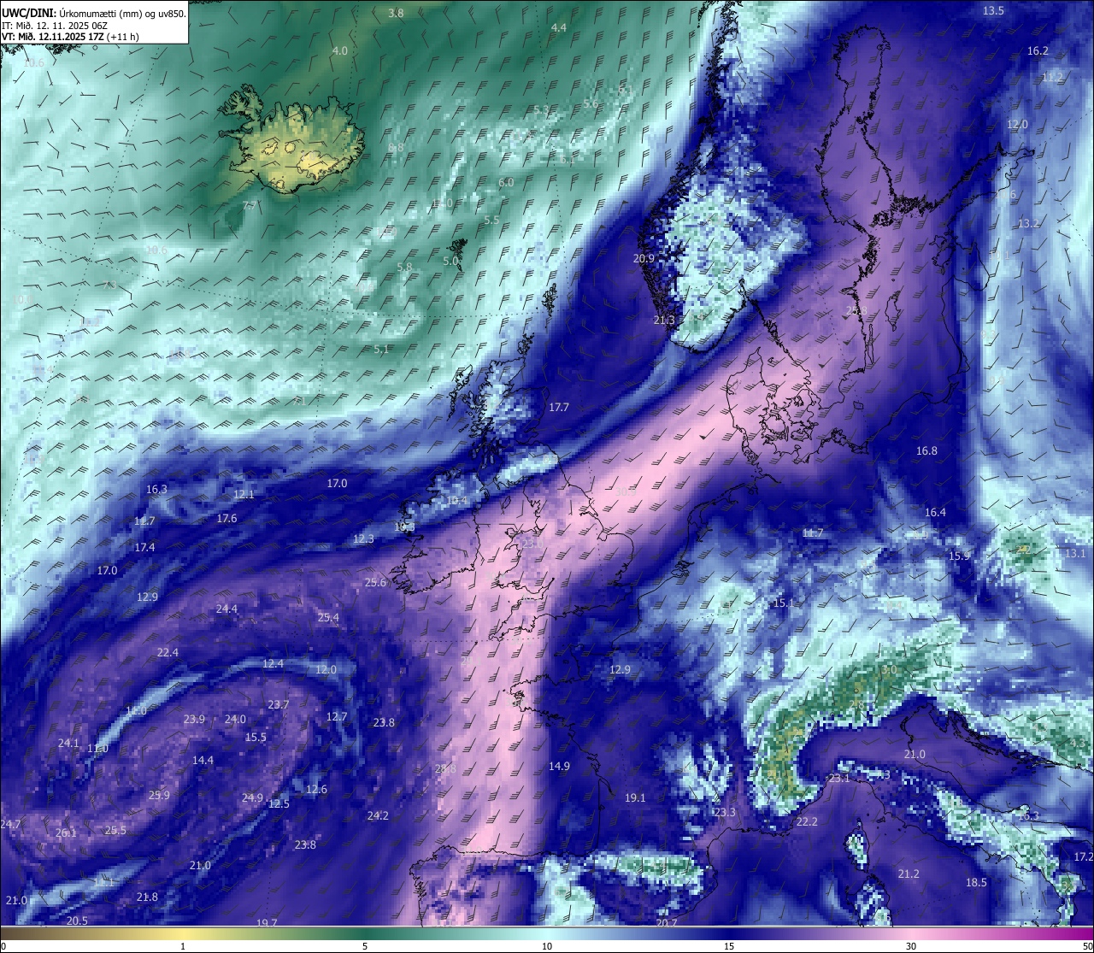Click the '50' label on the colour scale
This screenshot has width=1094, height=953.
point(1087,946)
